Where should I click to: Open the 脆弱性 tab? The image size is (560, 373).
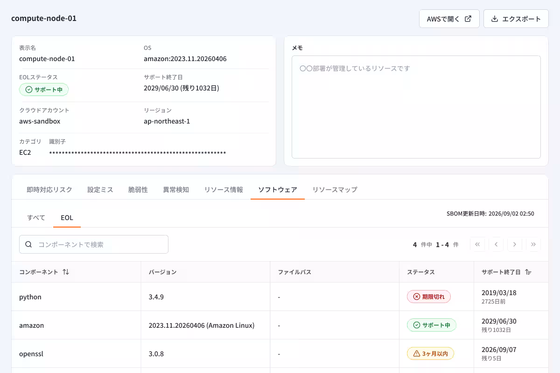tap(138, 190)
